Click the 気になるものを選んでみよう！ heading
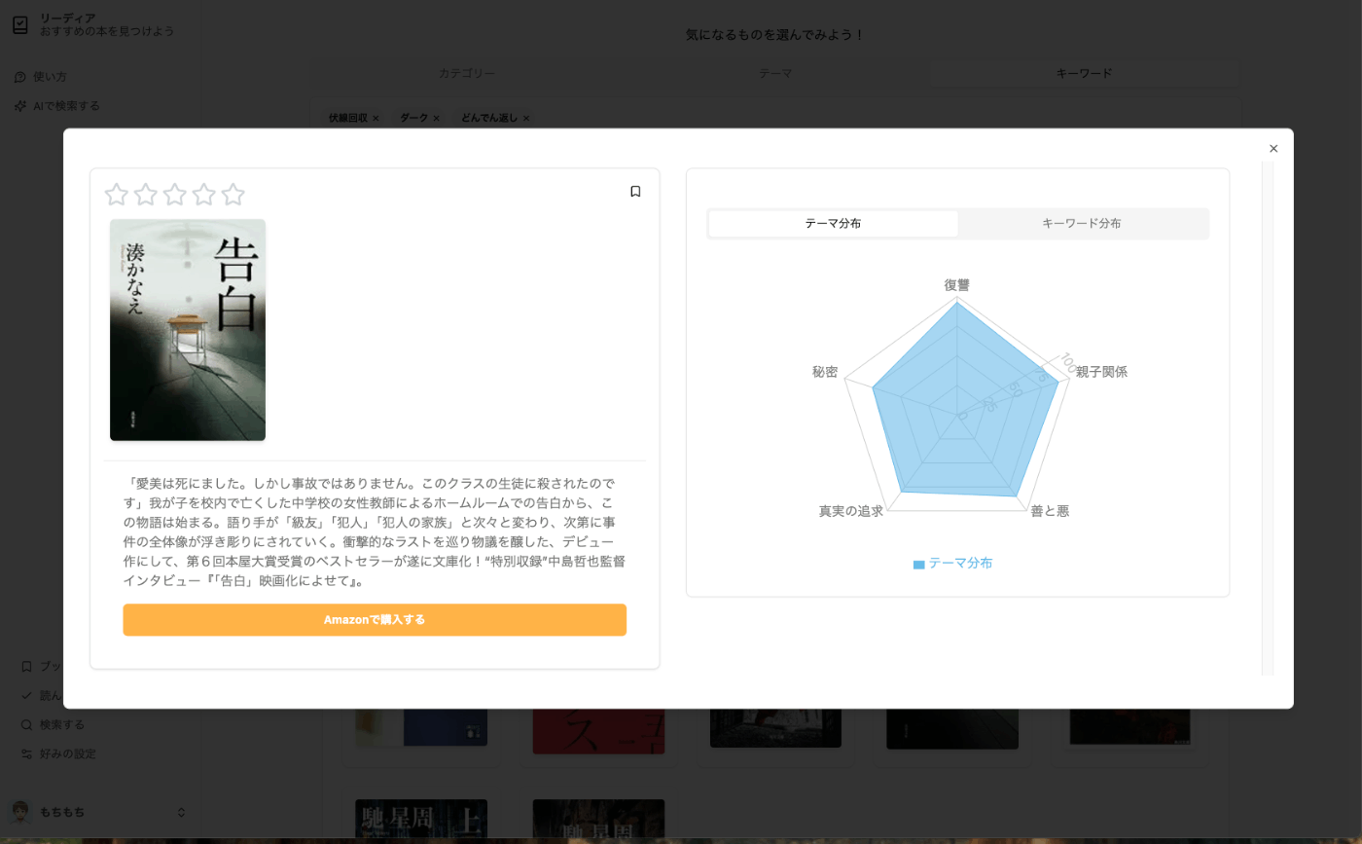Image resolution: width=1362 pixels, height=844 pixels. (775, 35)
